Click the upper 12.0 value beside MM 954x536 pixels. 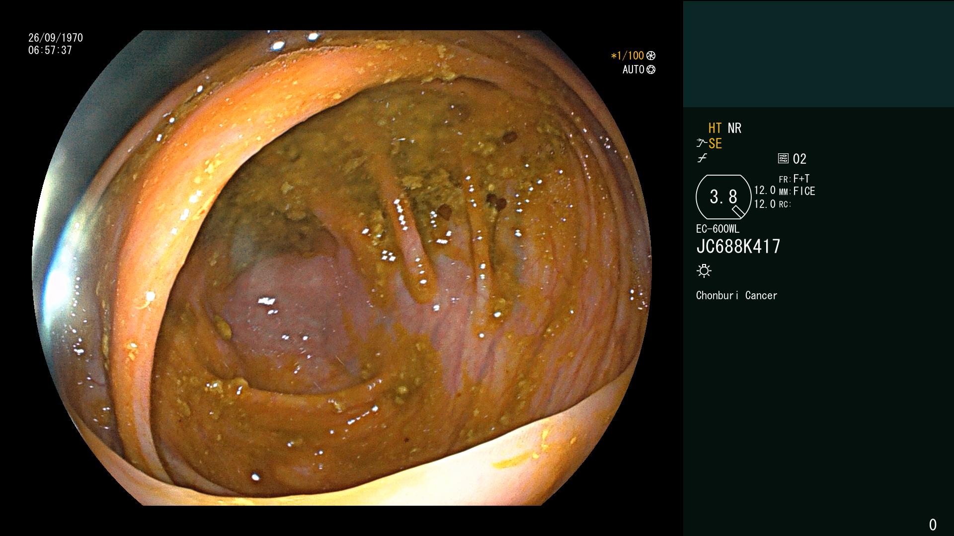pos(765,191)
